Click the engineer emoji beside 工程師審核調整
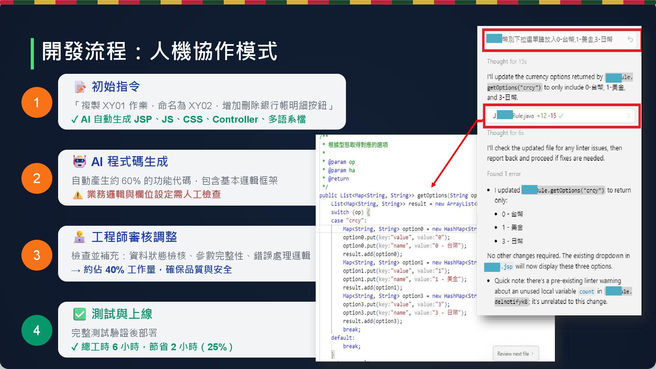Viewport: 656px width, 369px height. (x=80, y=237)
